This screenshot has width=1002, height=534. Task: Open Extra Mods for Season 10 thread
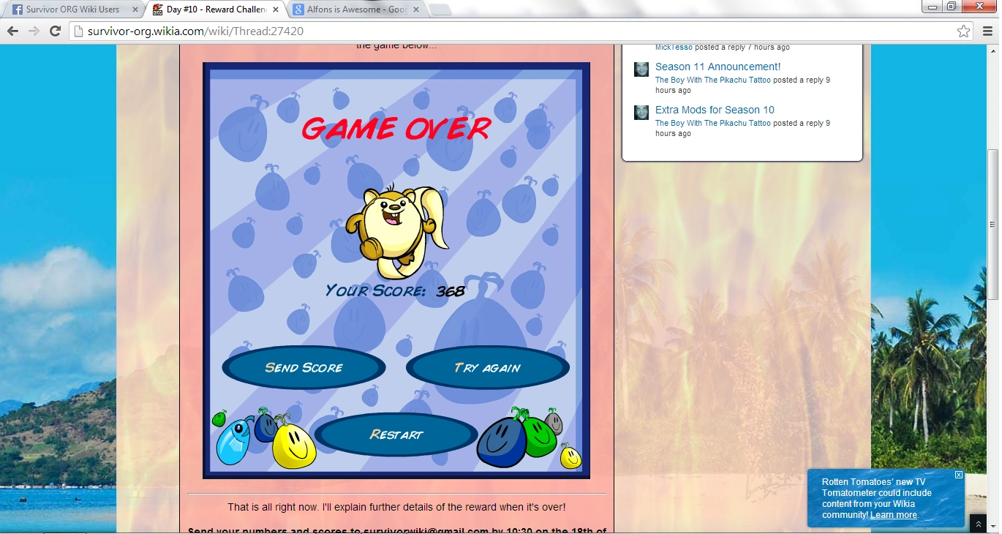(714, 110)
